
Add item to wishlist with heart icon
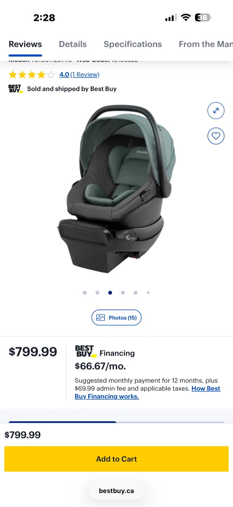point(216,136)
